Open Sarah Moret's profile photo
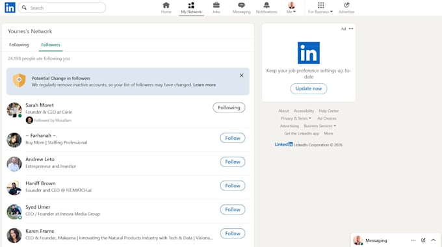The image size is (442, 247). pyautogui.click(x=14, y=110)
